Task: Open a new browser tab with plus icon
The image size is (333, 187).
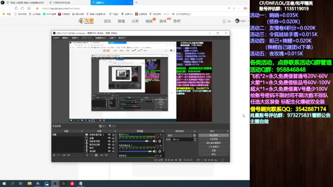Action: click(x=137, y=2)
